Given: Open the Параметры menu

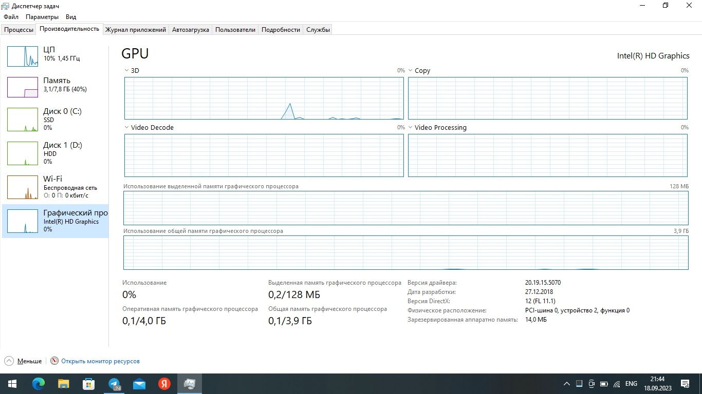Looking at the screenshot, I should click(43, 17).
